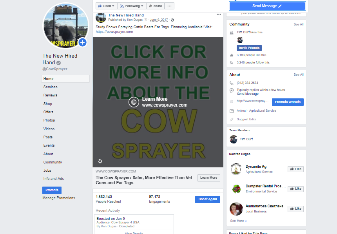Click Tim Burt's avatar under Team Members

[x=234, y=140]
